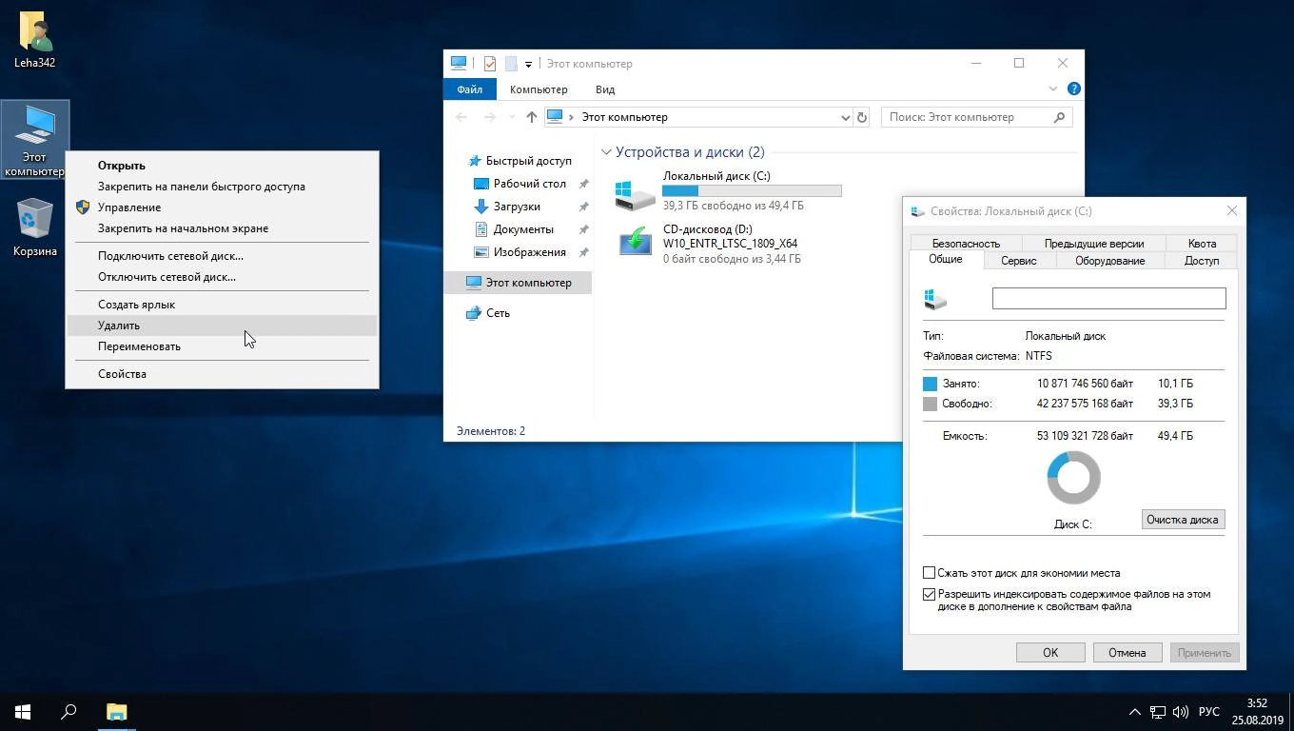Switch to the Общие tab
1294x731 pixels.
coord(946,259)
